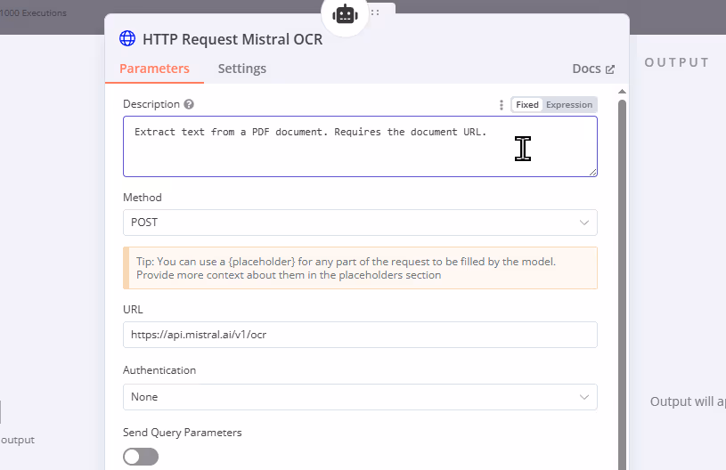
Task: Click the globe icon beside HTTP Request title
Action: [127, 38]
